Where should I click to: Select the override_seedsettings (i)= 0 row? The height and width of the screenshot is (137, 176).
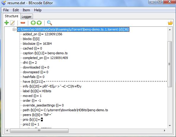click(43, 105)
